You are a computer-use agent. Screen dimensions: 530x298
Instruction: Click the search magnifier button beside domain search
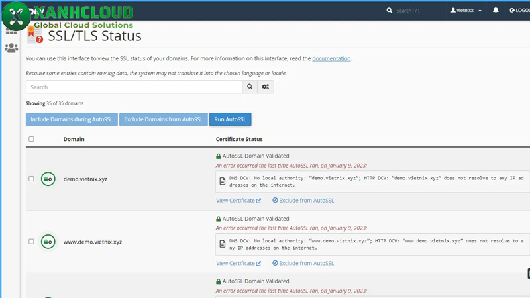coord(250,87)
